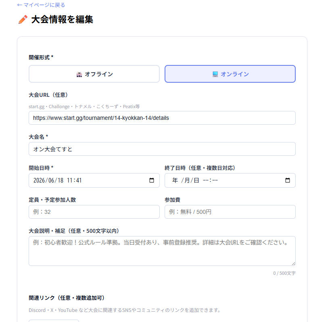Open the calendar picker for 開始日時
Image resolution: width=332 pixels, height=322 pixels.
(x=152, y=180)
